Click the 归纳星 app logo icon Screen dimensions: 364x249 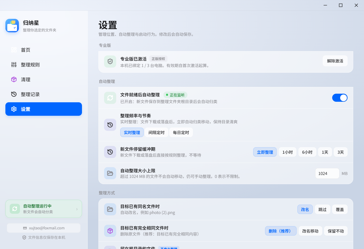12,26
